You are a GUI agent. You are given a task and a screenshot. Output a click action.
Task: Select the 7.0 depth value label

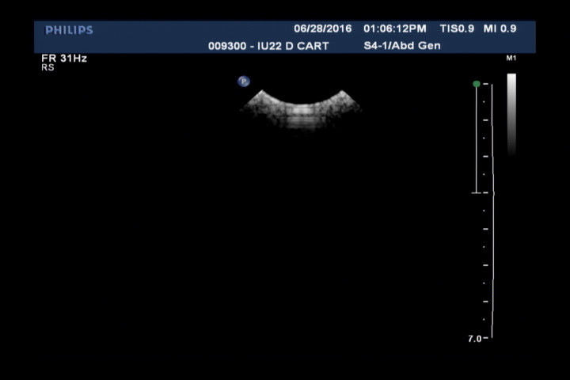[x=474, y=339]
